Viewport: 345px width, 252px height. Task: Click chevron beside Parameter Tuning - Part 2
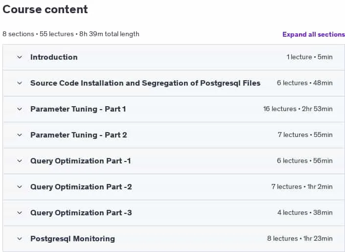(x=20, y=135)
